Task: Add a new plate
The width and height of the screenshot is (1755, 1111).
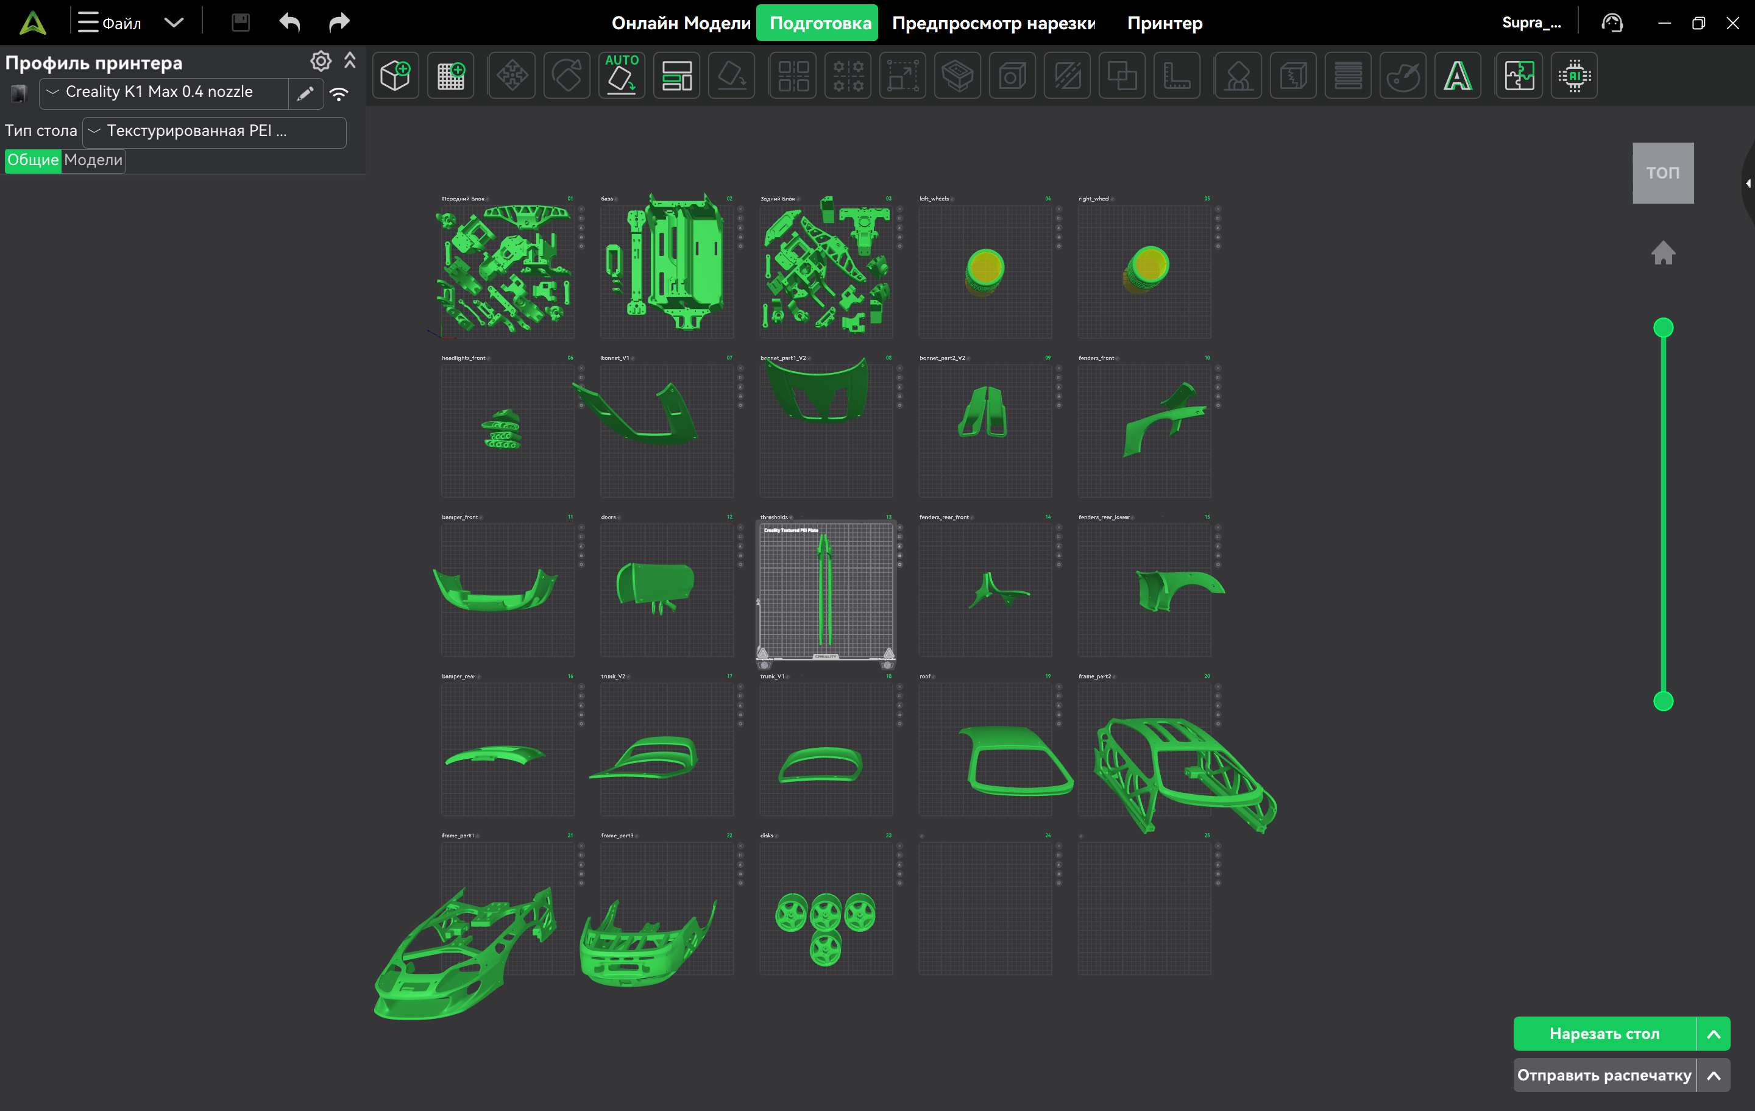Action: (450, 76)
